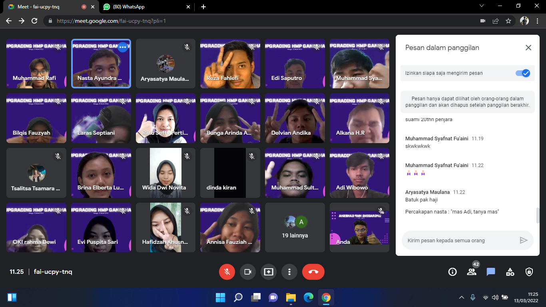The height and width of the screenshot is (307, 546).
Task: Expand Windows system tray hidden icons chevron
Action: coord(462,297)
